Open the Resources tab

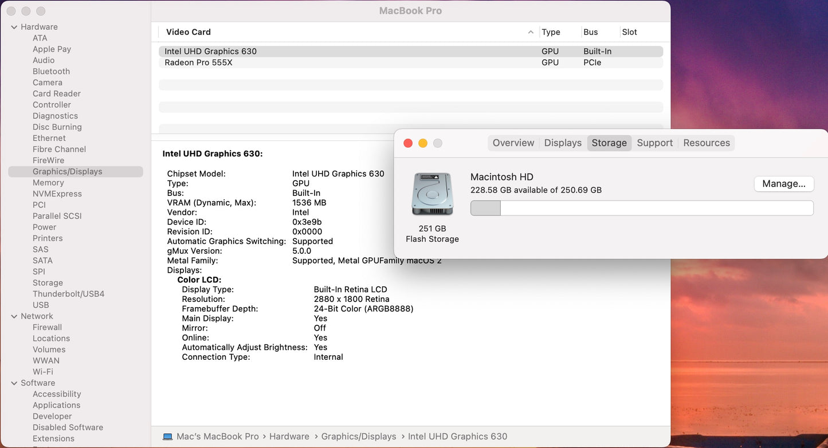(x=706, y=143)
